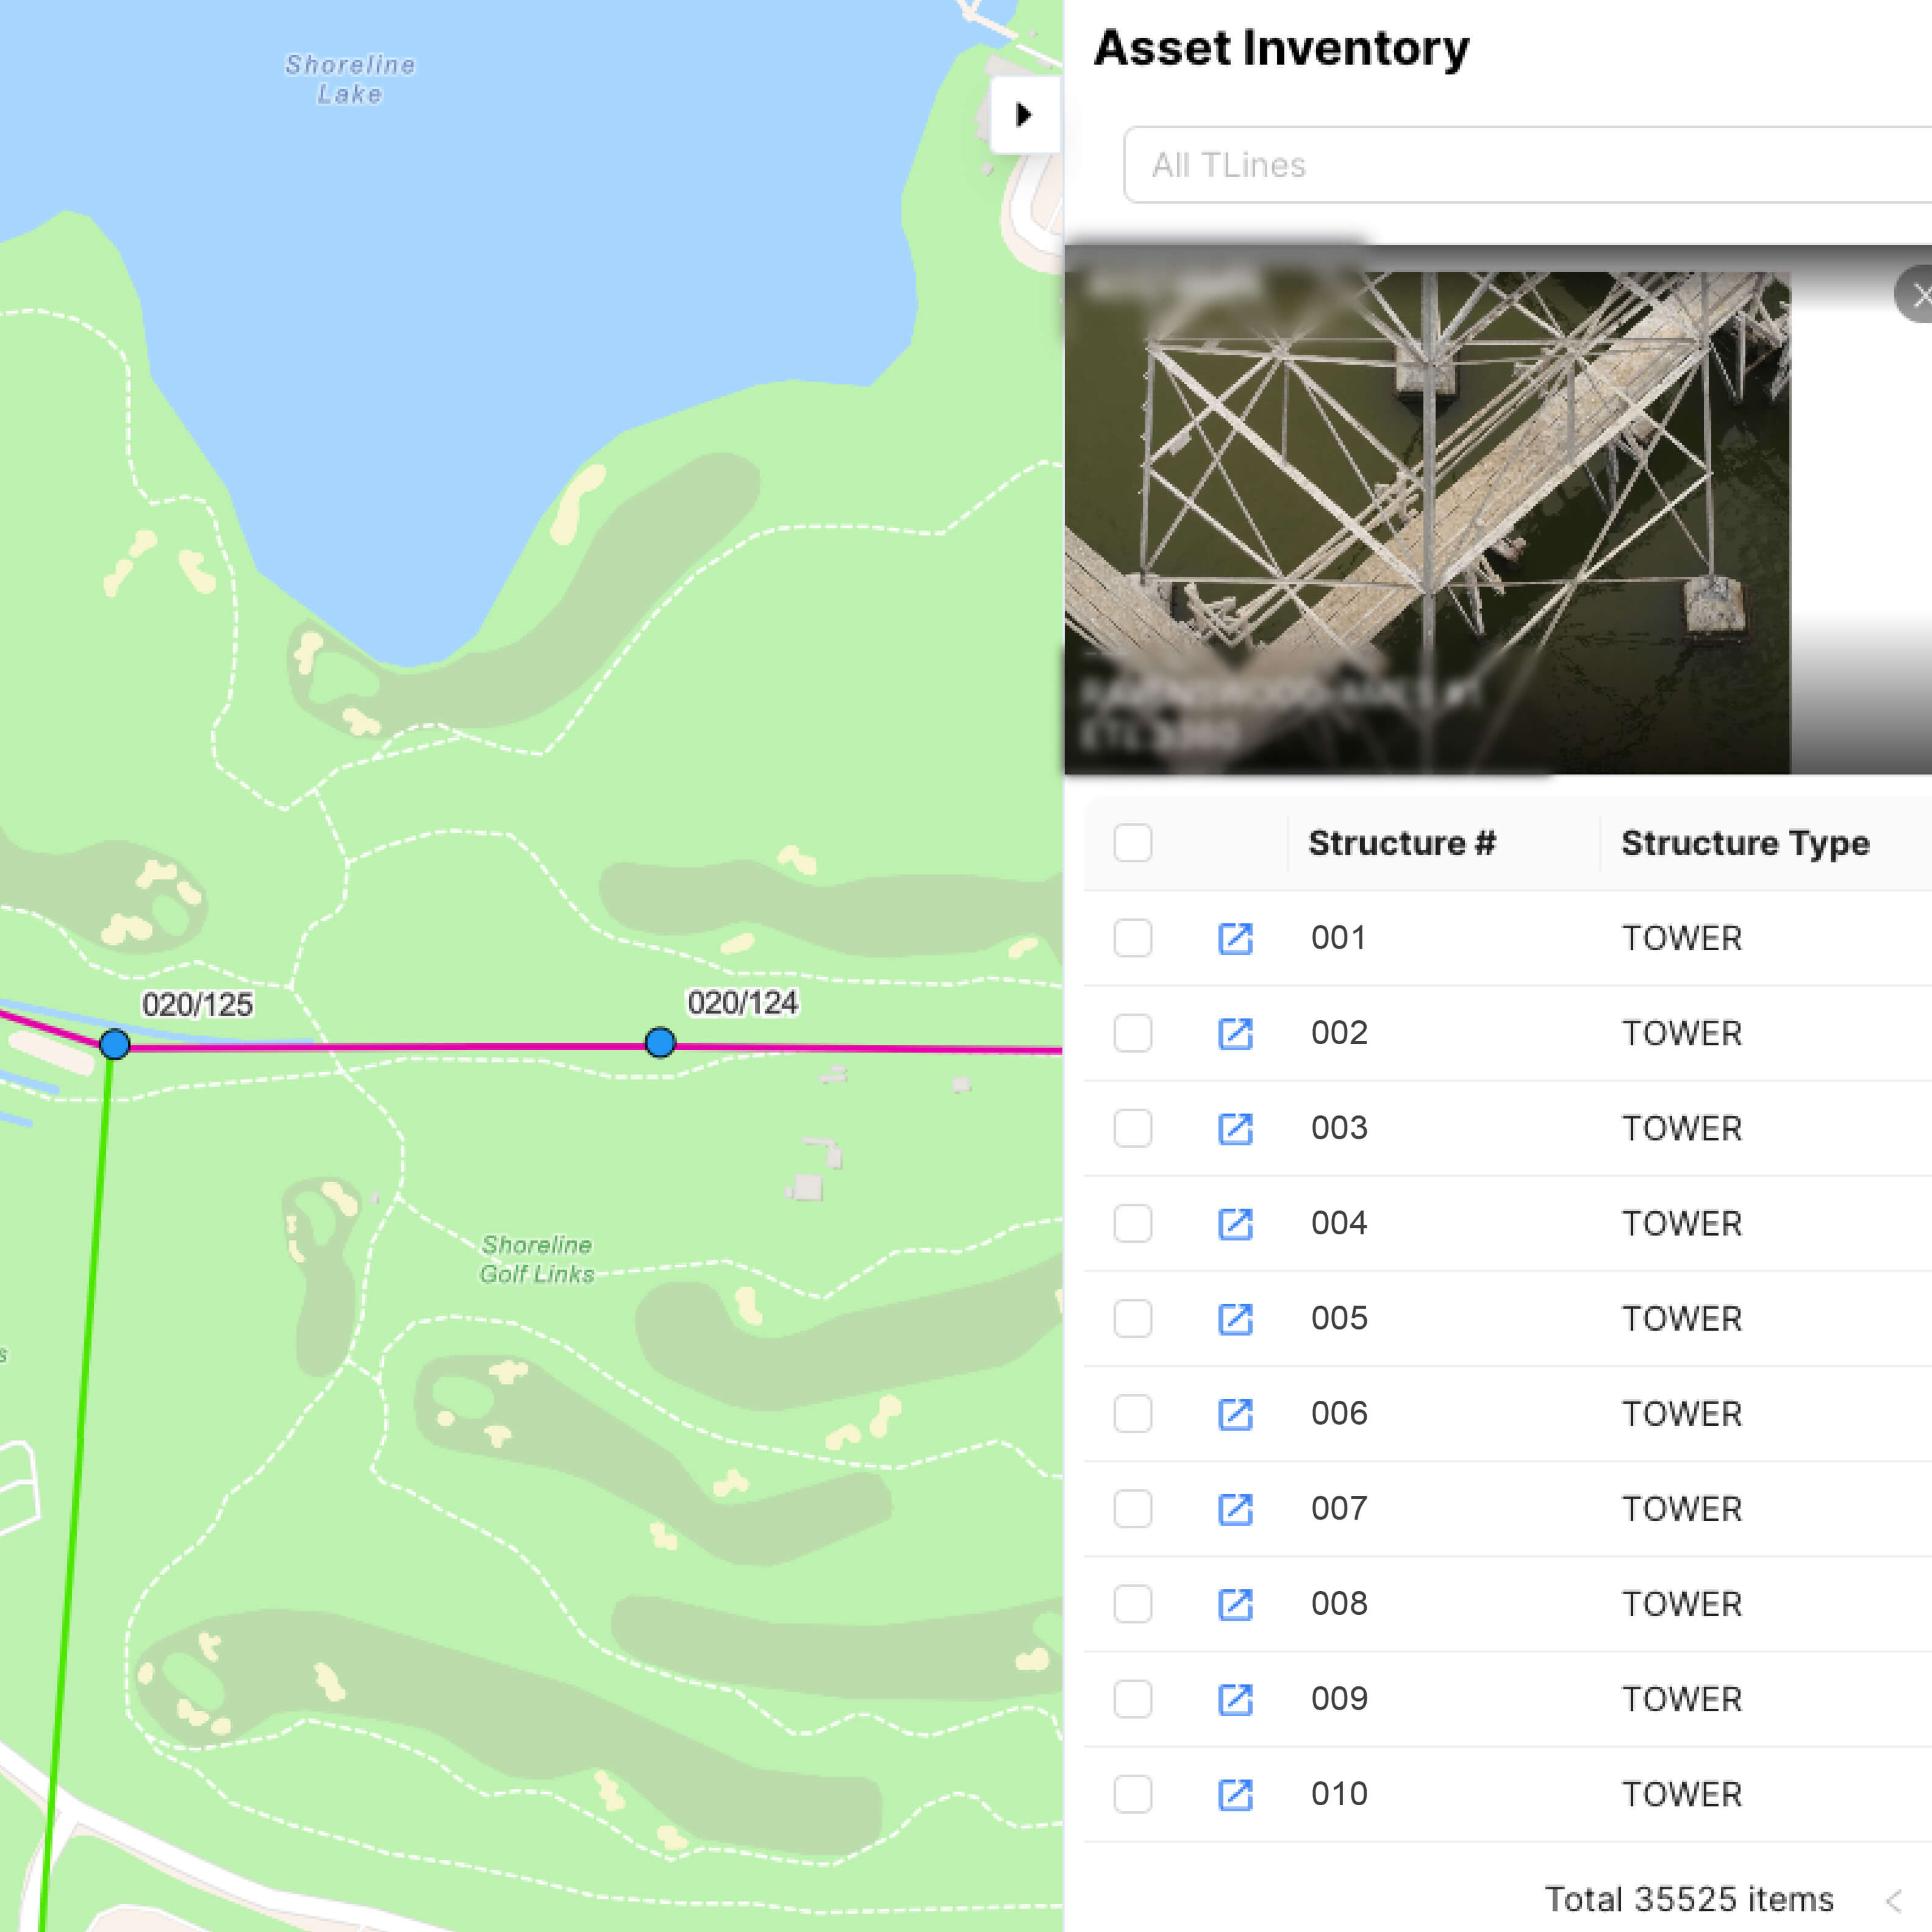Collapse the Asset Inventory side panel
Viewport: 1932px width, 1932px height.
tap(1023, 115)
